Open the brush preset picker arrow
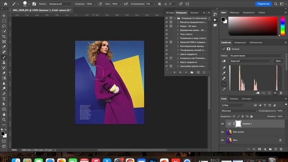This screenshot has height=162, width=288. pyautogui.click(x=29, y=4)
